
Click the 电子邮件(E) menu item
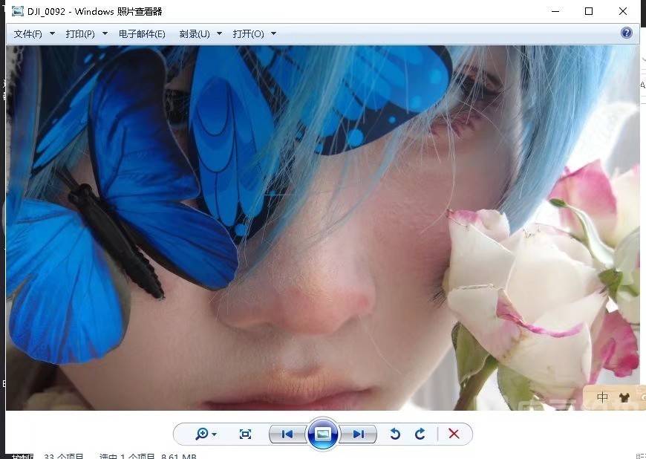[x=142, y=33]
